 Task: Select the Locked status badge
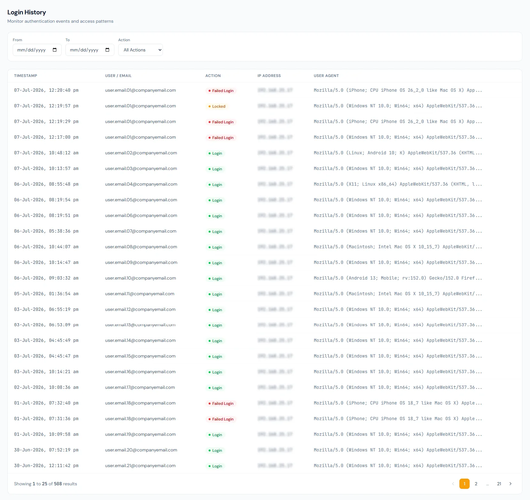point(217,106)
